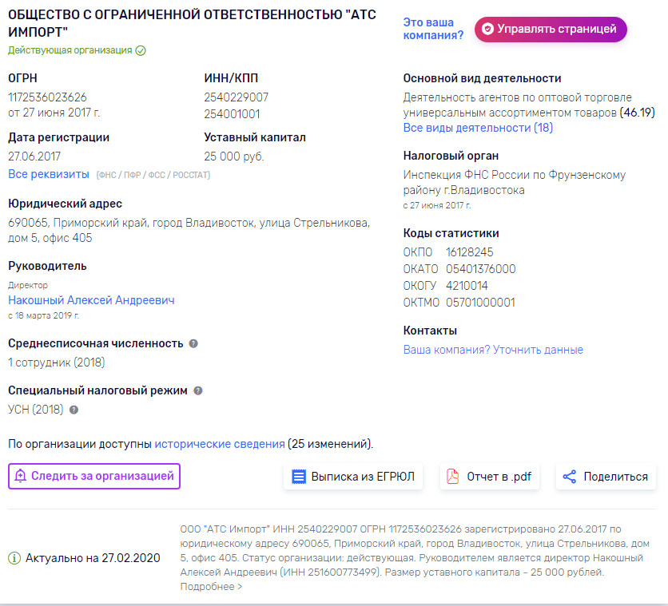
Task: Click the Поделиться button label
Action: [615, 477]
